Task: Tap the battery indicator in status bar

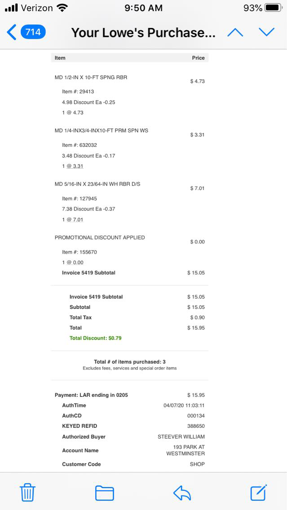Action: pos(273,8)
